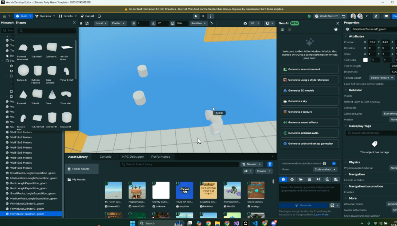Open the Relative snapping dropdown
Viewport: 397px width, 226px height.
coord(198,23)
